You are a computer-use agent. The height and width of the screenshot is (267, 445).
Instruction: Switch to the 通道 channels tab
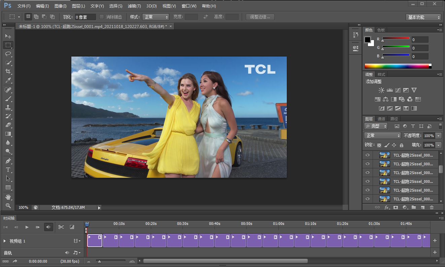click(x=381, y=119)
